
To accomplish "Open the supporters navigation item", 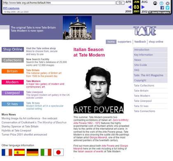I will [x=124, y=42].
